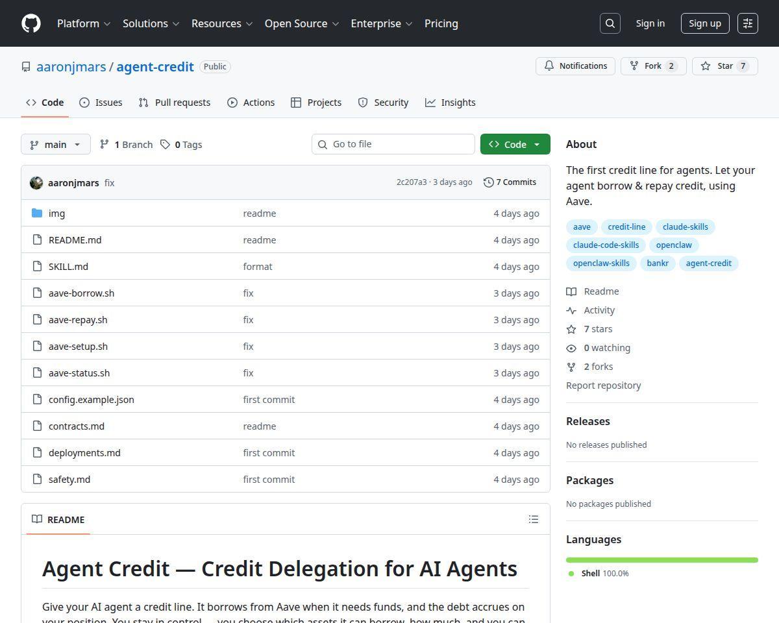
Task: Select the README tab in file viewer
Action: [x=58, y=519]
